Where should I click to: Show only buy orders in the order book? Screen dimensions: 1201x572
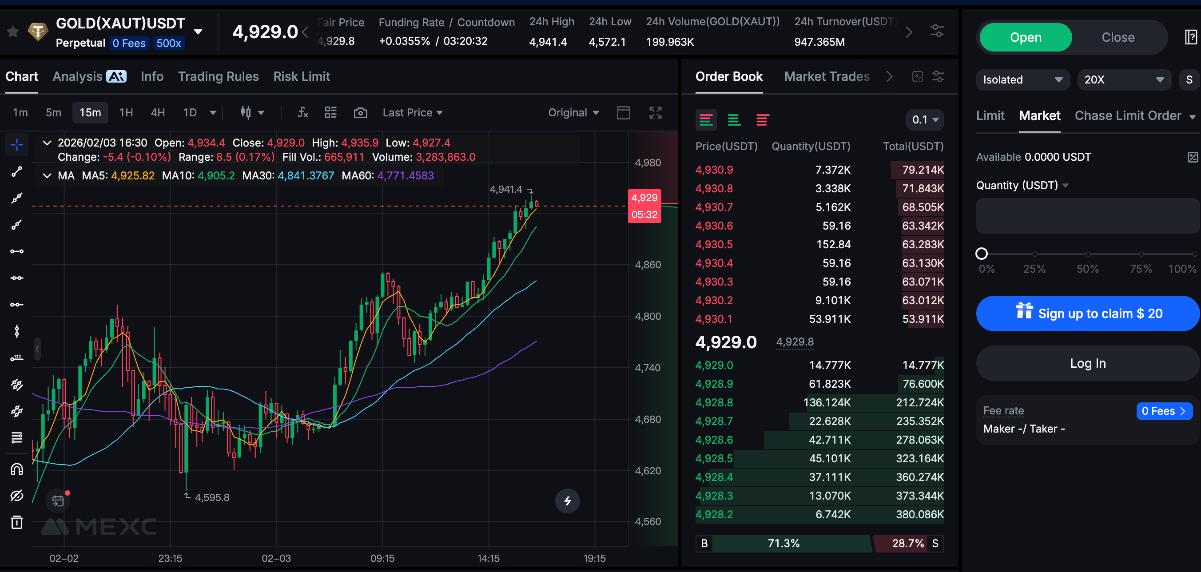(x=734, y=120)
